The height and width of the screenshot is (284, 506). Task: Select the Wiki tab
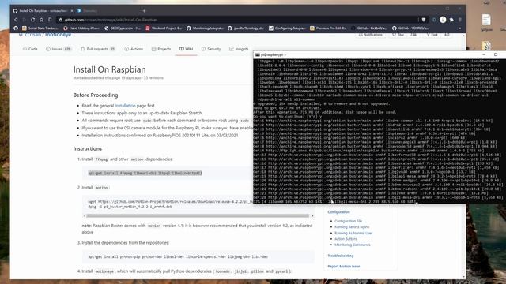pos(186,49)
